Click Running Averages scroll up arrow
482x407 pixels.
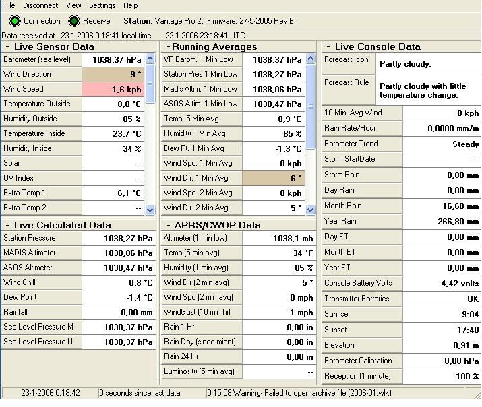click(x=311, y=59)
